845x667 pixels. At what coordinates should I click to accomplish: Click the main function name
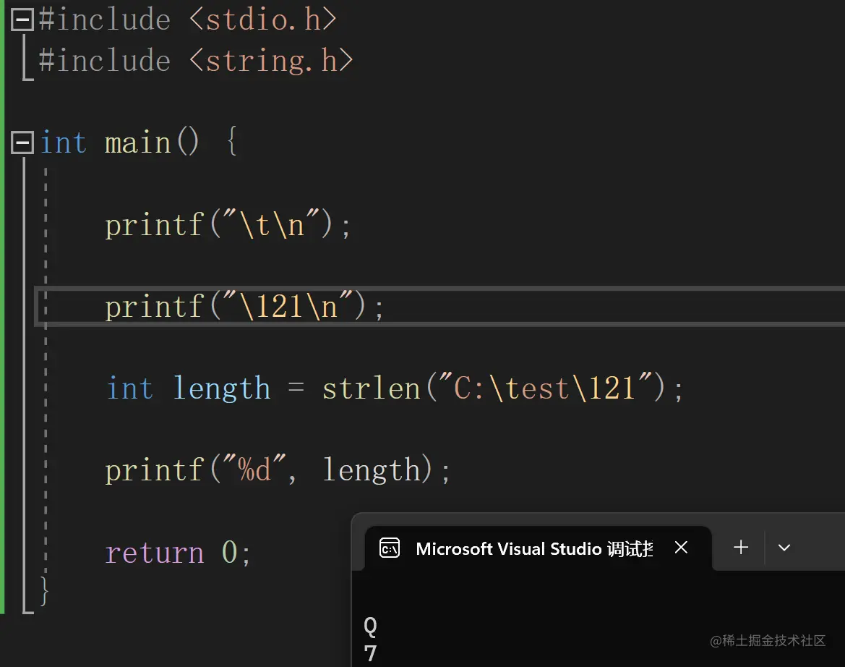click(x=137, y=143)
